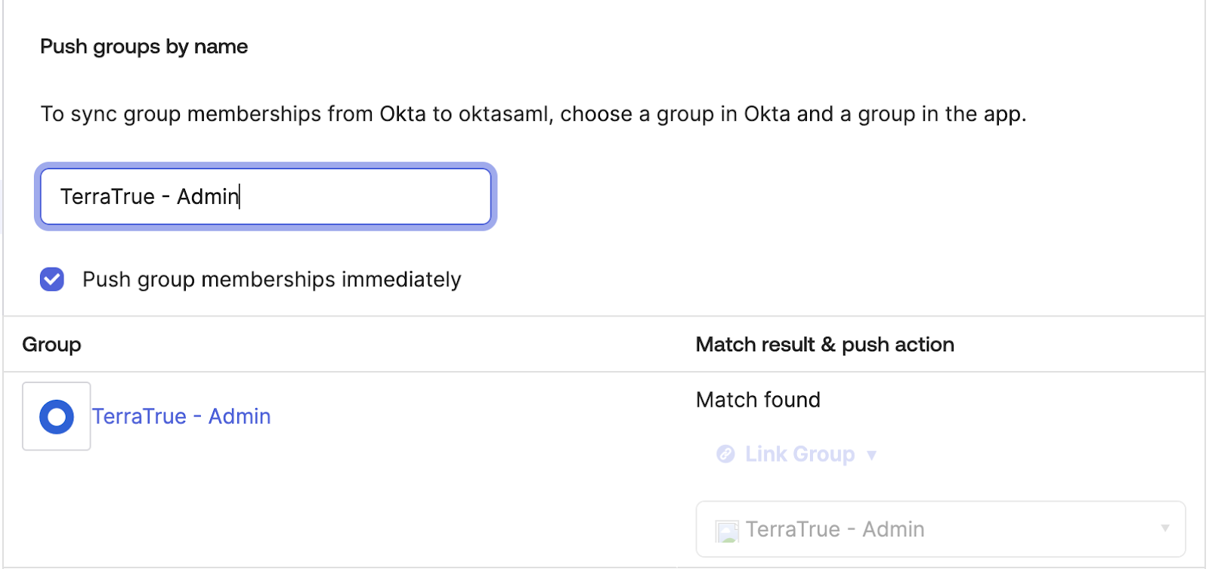This screenshot has height=569, width=1209.
Task: Click the Match found status text
Action: point(758,400)
